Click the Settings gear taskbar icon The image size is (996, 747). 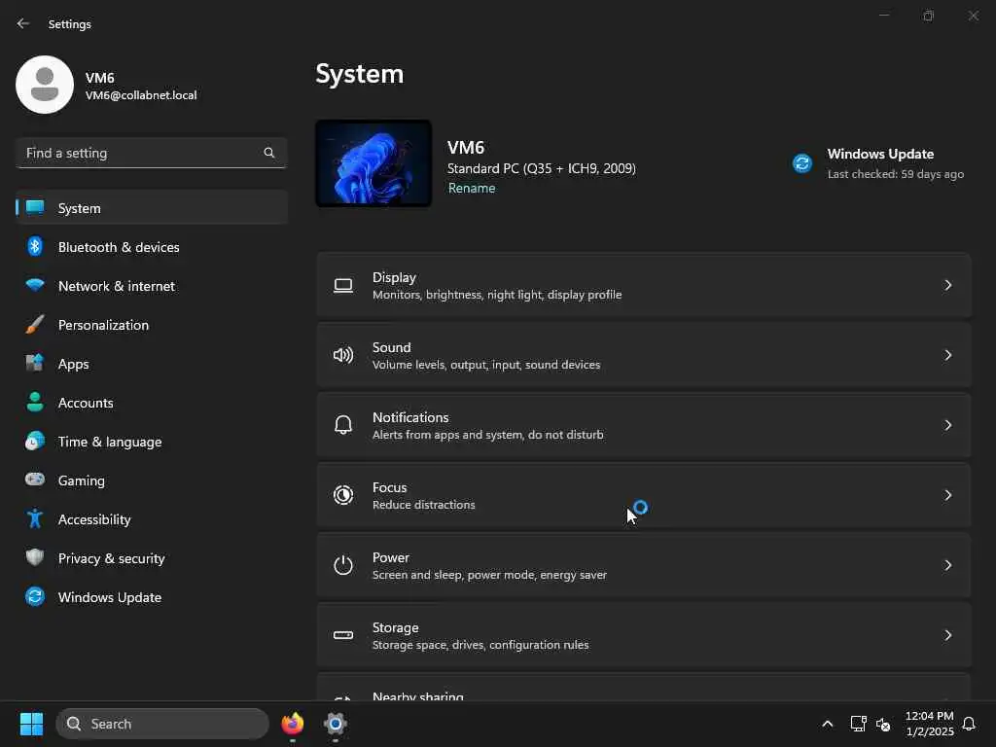[x=336, y=724]
